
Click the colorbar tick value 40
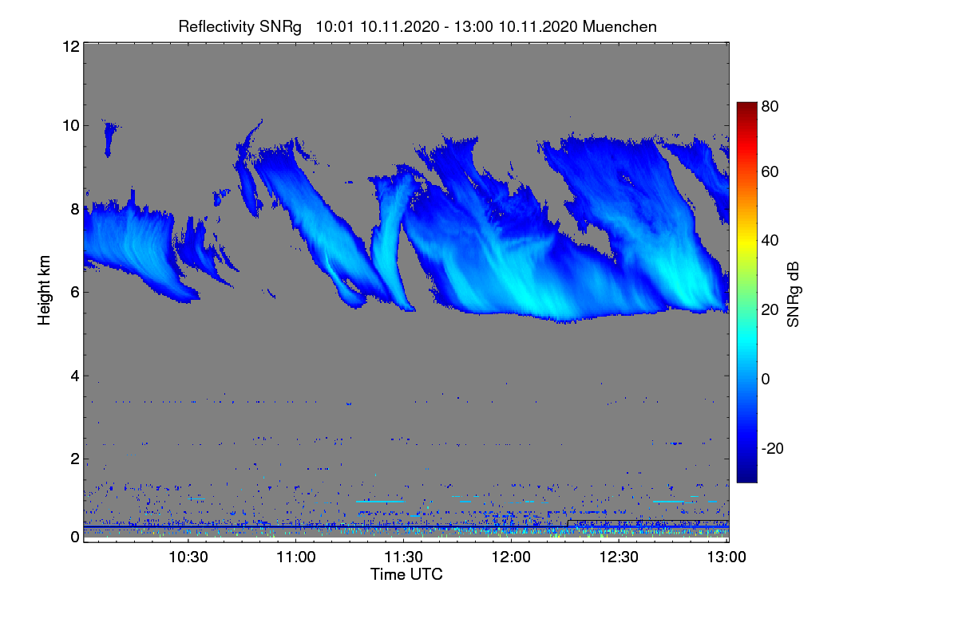coord(770,240)
